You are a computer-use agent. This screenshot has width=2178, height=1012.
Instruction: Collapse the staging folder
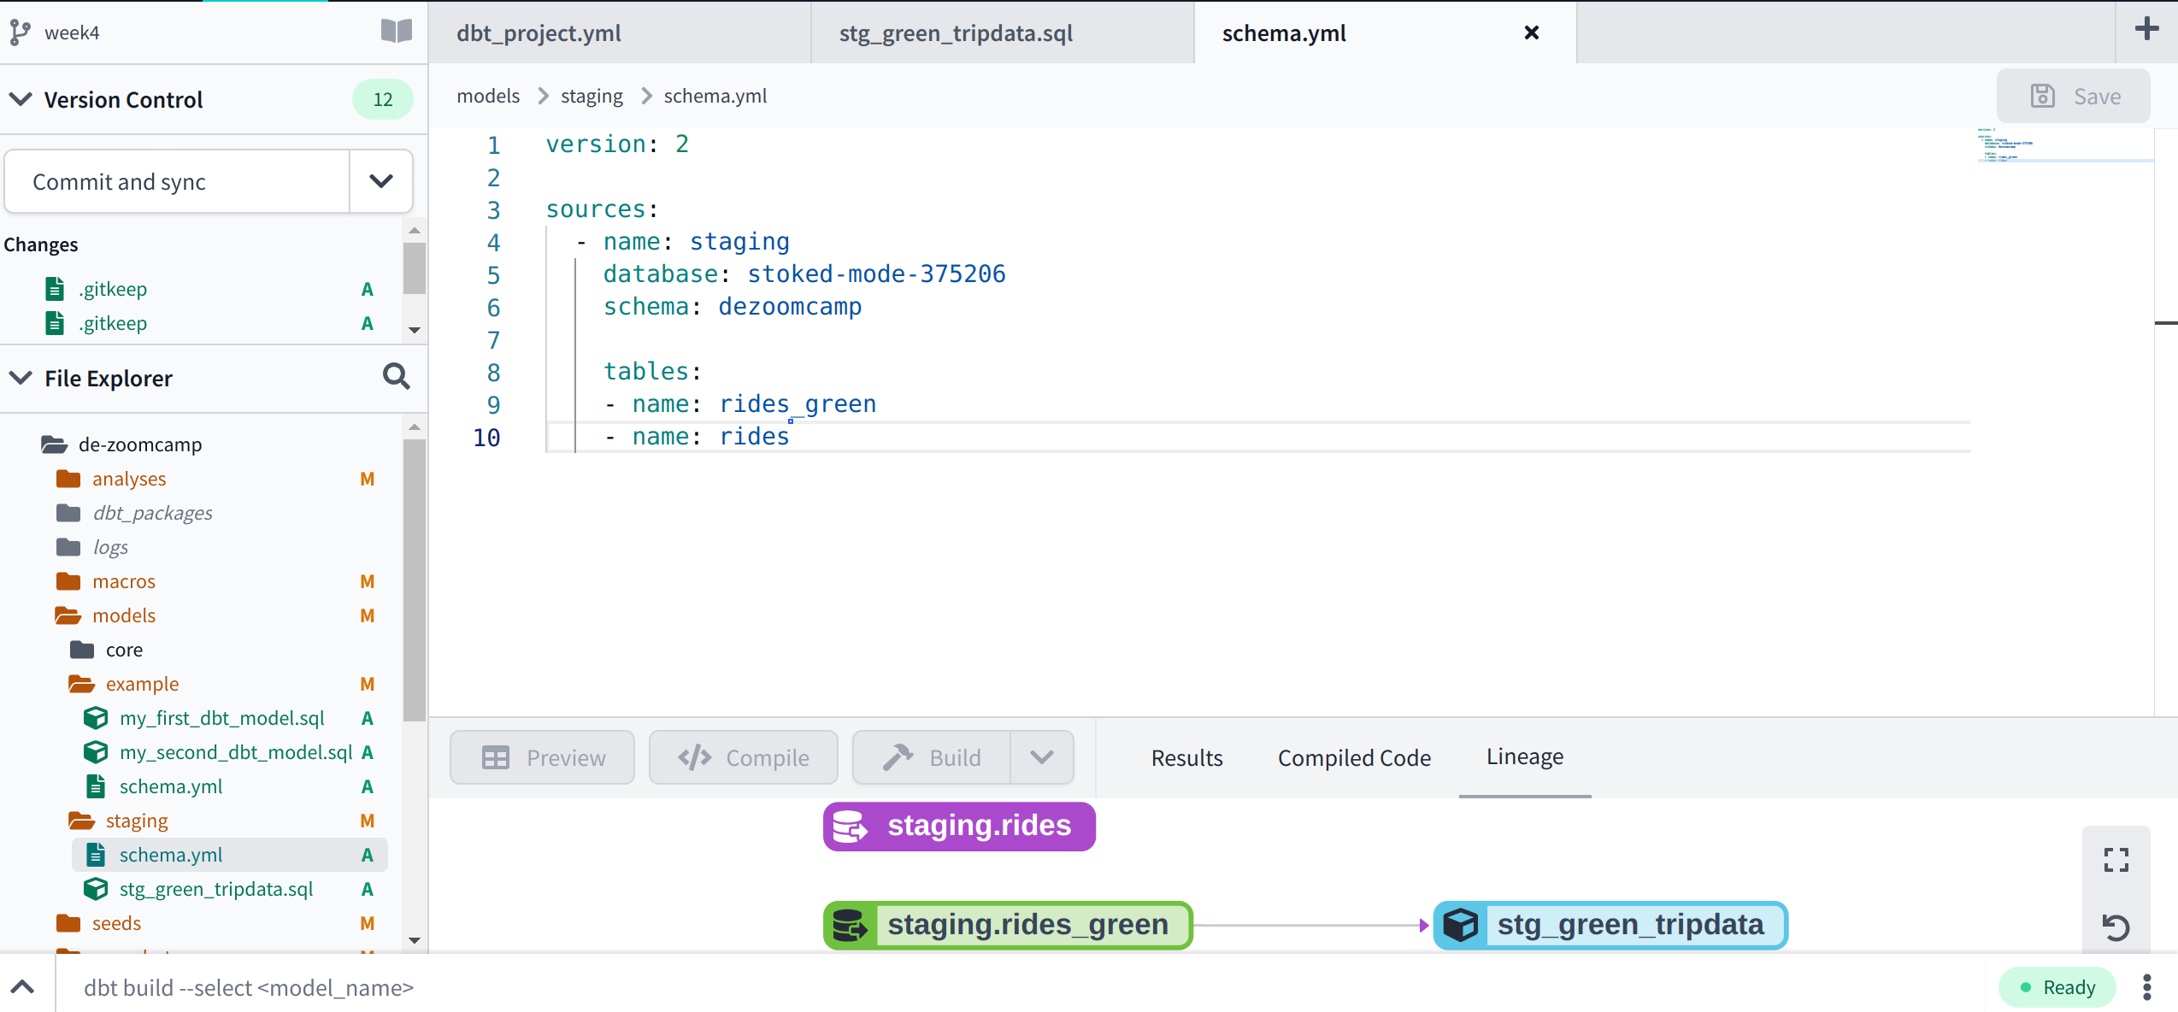137,821
